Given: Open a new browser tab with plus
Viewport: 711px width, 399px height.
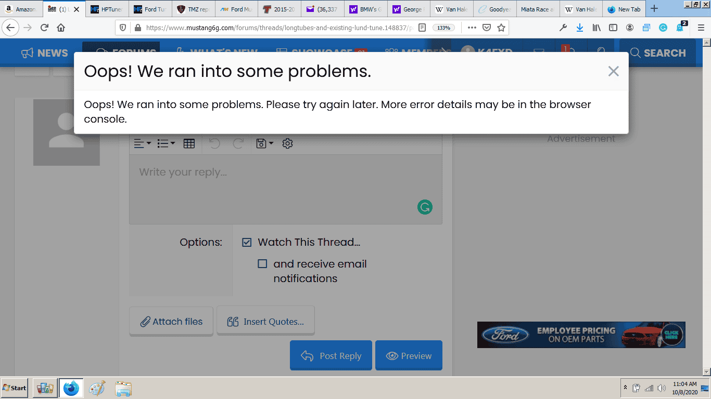Looking at the screenshot, I should [x=654, y=9].
